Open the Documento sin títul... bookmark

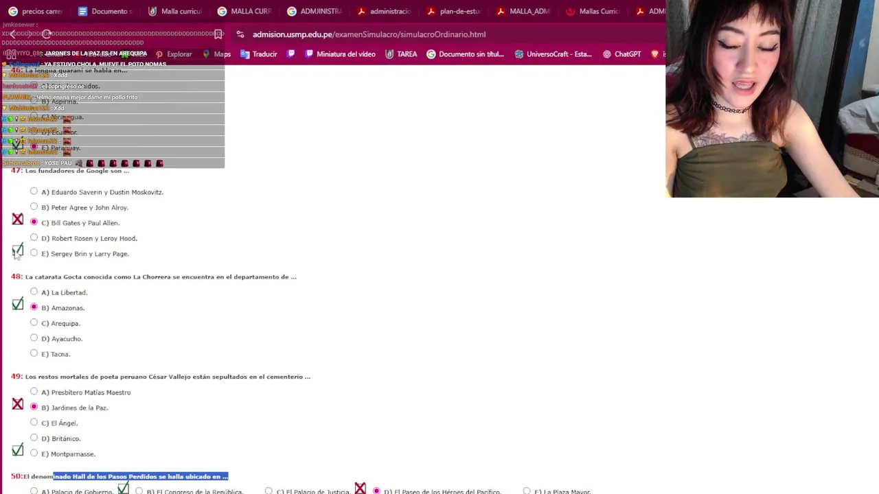[x=465, y=54]
